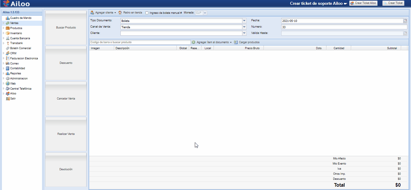Expand the Web tree node arrow
411x190 pixels.
tap(4, 84)
